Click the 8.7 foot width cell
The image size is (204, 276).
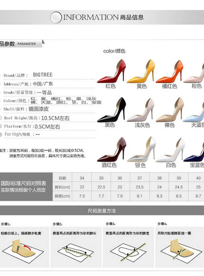[198, 196]
